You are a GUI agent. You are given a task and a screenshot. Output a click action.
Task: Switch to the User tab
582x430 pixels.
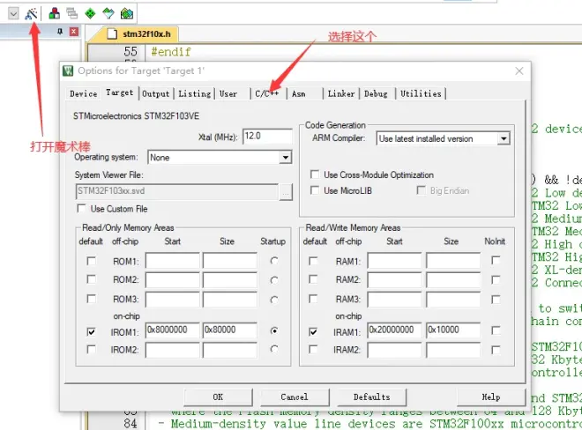228,94
